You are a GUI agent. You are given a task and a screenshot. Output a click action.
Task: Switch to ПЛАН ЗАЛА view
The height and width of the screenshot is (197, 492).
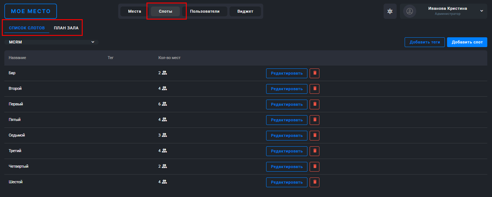66,28
